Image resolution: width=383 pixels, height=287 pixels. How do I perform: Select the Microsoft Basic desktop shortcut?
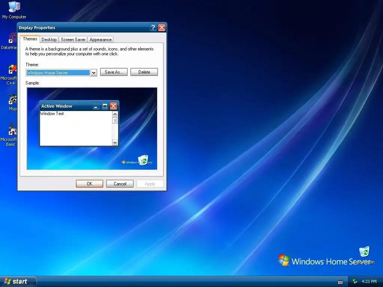click(x=10, y=135)
